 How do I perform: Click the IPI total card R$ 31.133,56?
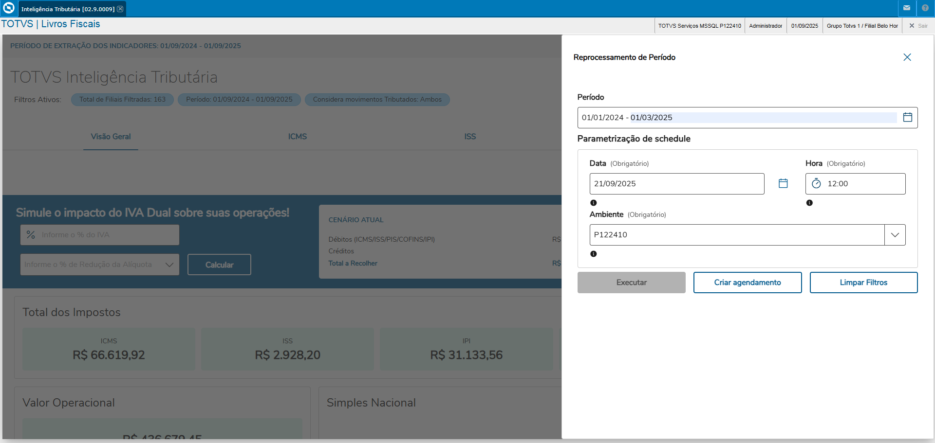tap(467, 349)
